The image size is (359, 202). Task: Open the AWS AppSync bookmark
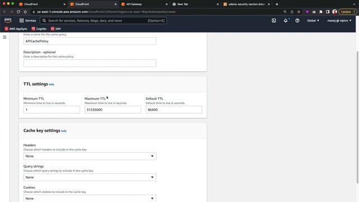click(x=16, y=29)
